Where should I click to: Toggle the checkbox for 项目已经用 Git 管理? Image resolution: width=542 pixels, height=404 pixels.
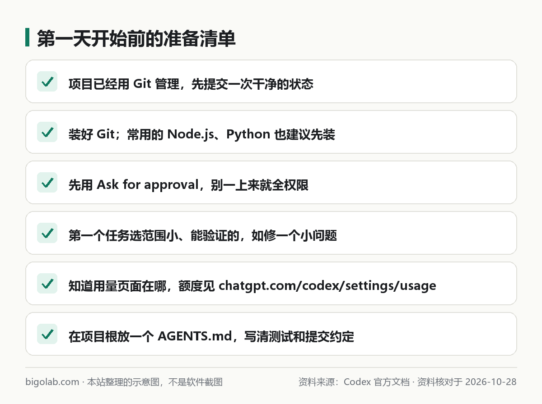click(x=47, y=82)
